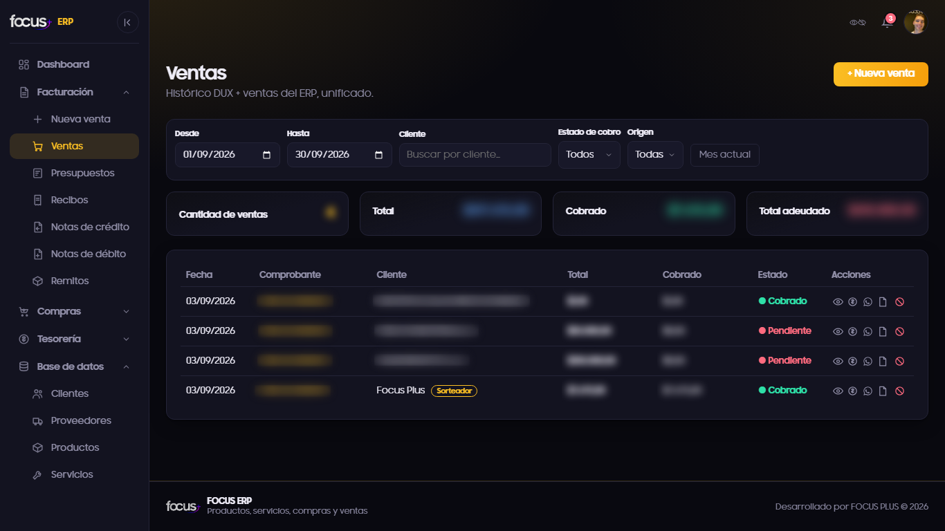Click cancel icon on first listed sale
Image resolution: width=945 pixels, height=531 pixels.
[x=899, y=302]
